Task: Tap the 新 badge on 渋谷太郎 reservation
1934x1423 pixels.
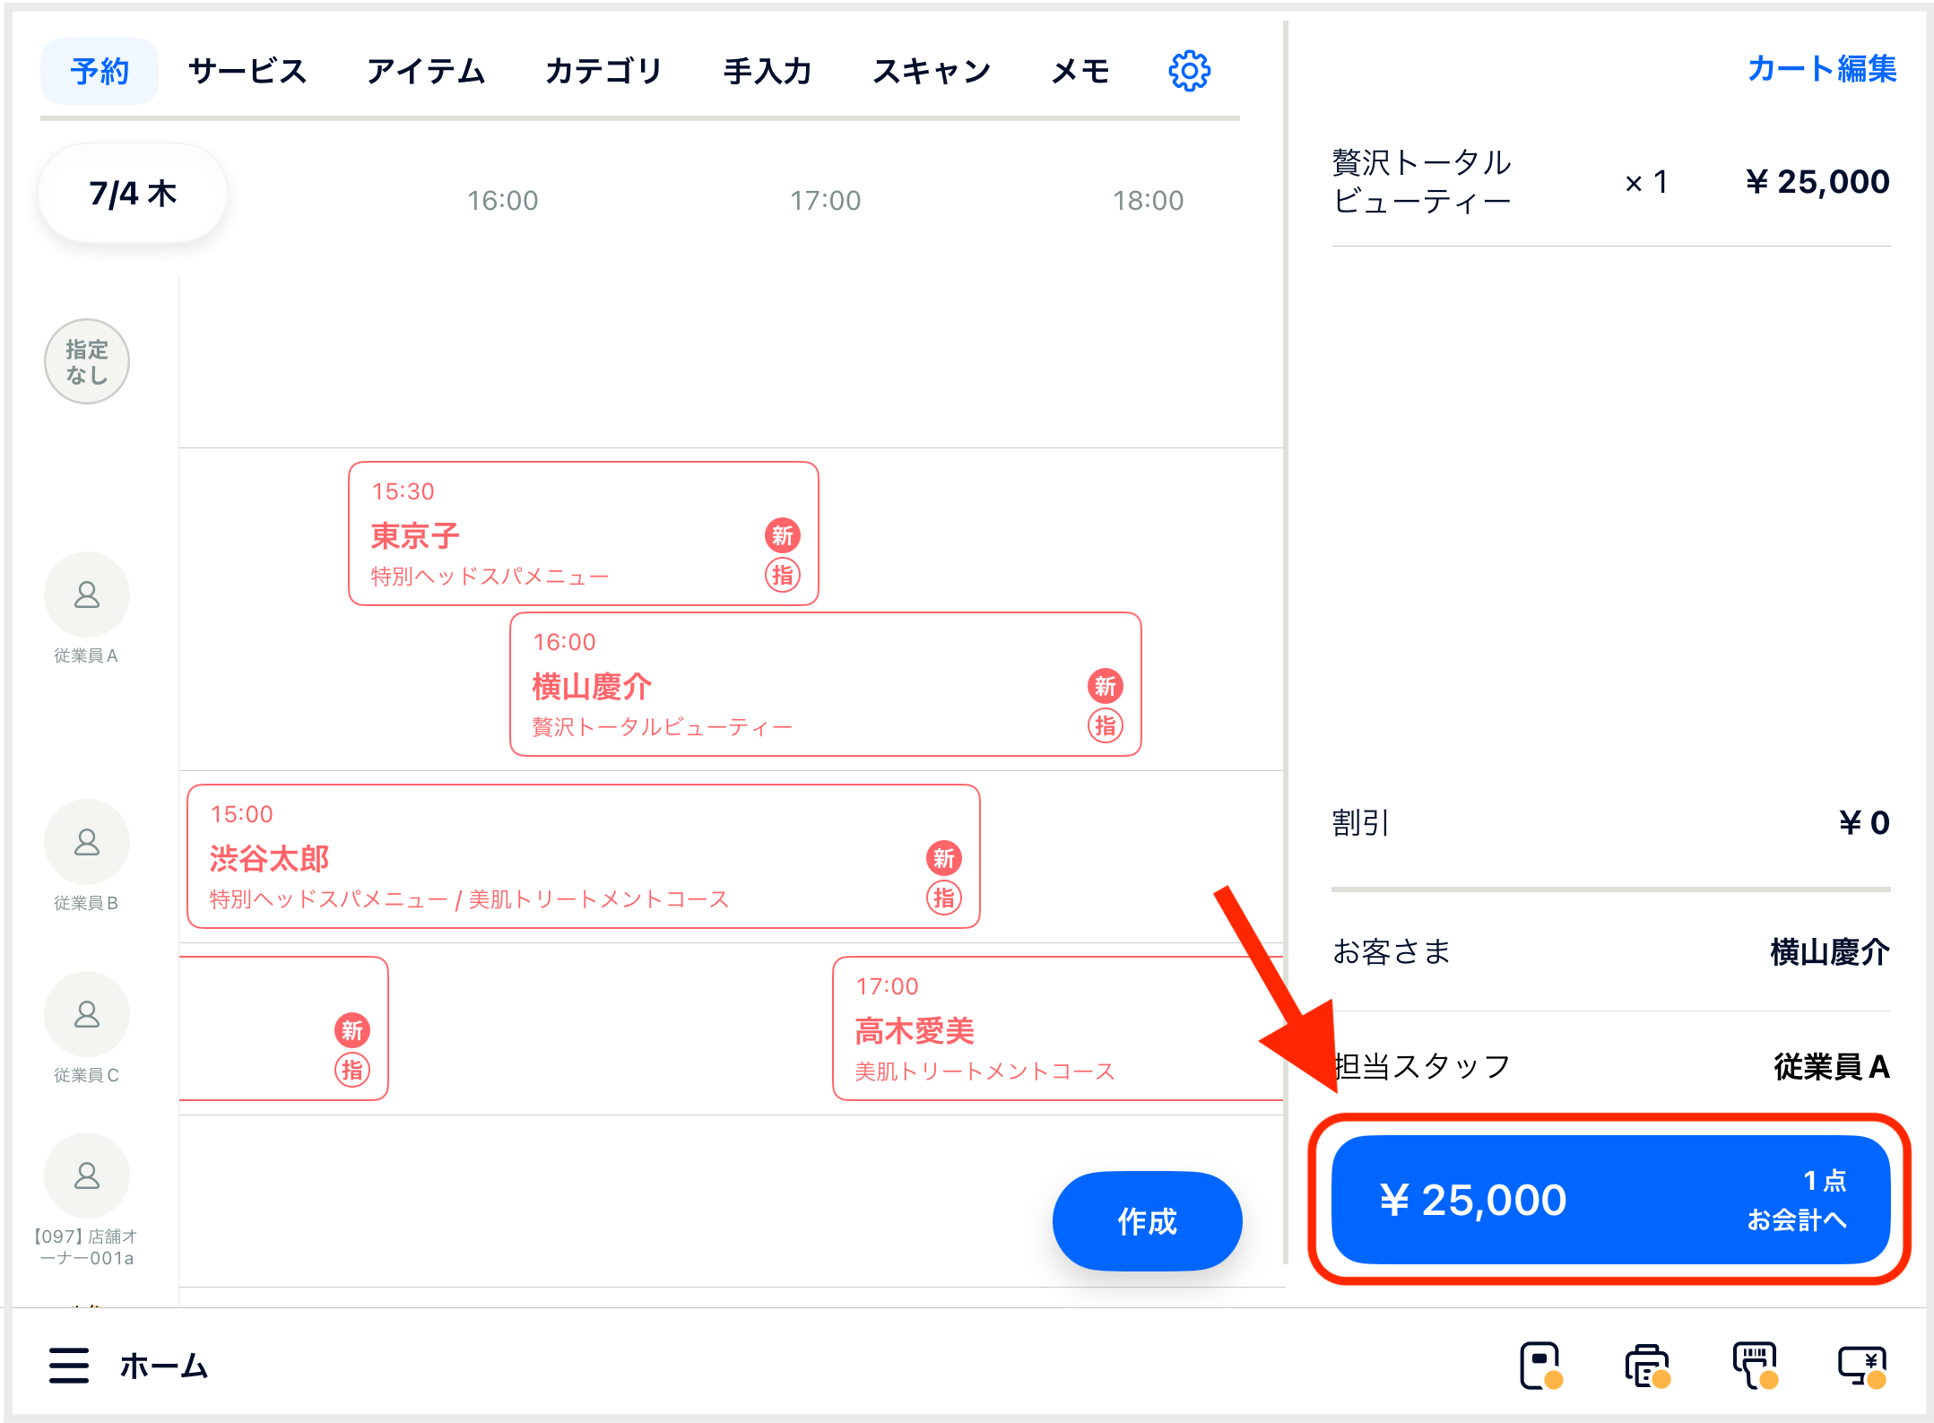Action: (944, 858)
